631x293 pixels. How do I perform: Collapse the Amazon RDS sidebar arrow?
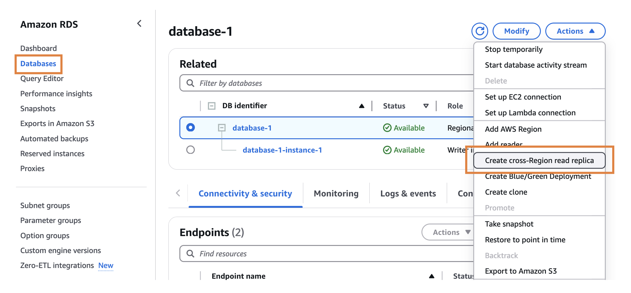[x=139, y=24]
